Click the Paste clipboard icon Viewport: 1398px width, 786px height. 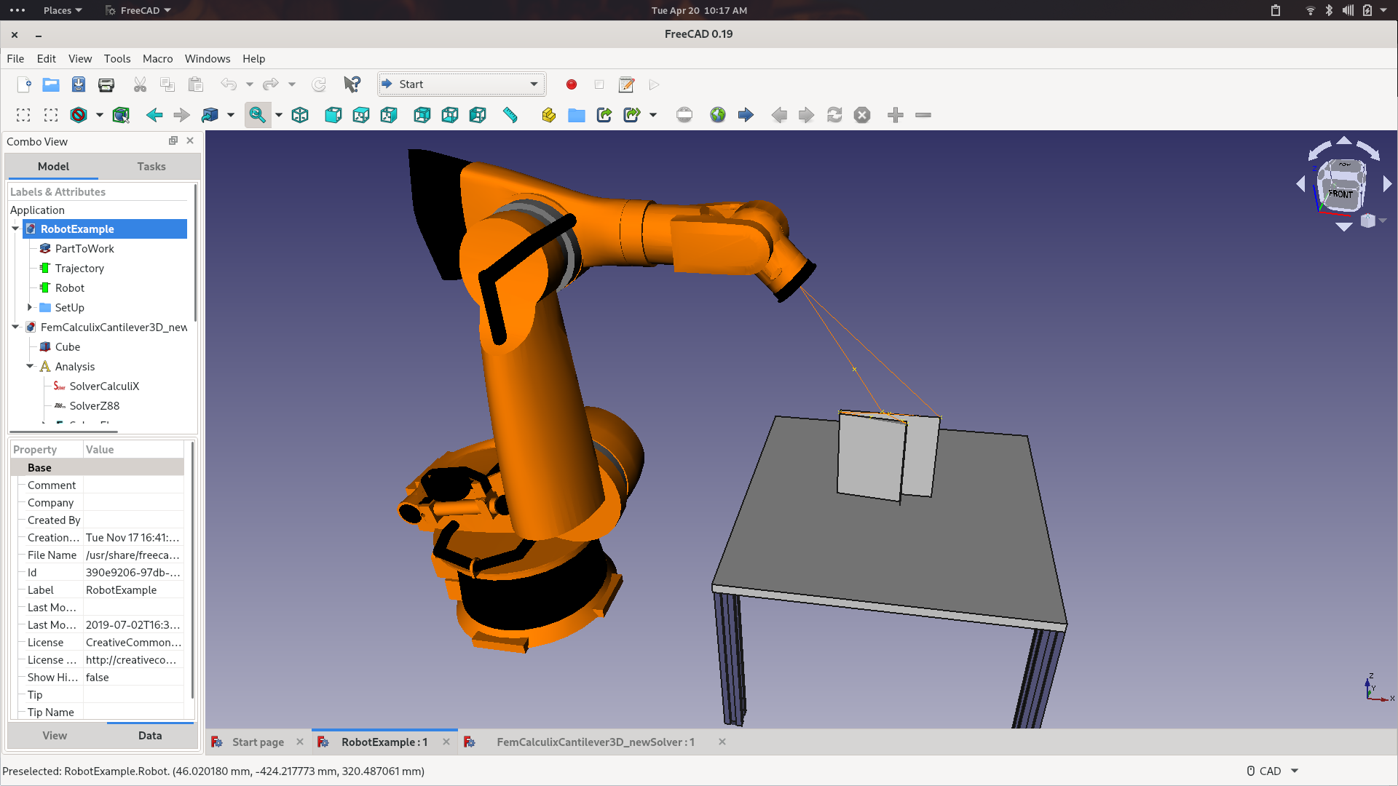pos(195,84)
